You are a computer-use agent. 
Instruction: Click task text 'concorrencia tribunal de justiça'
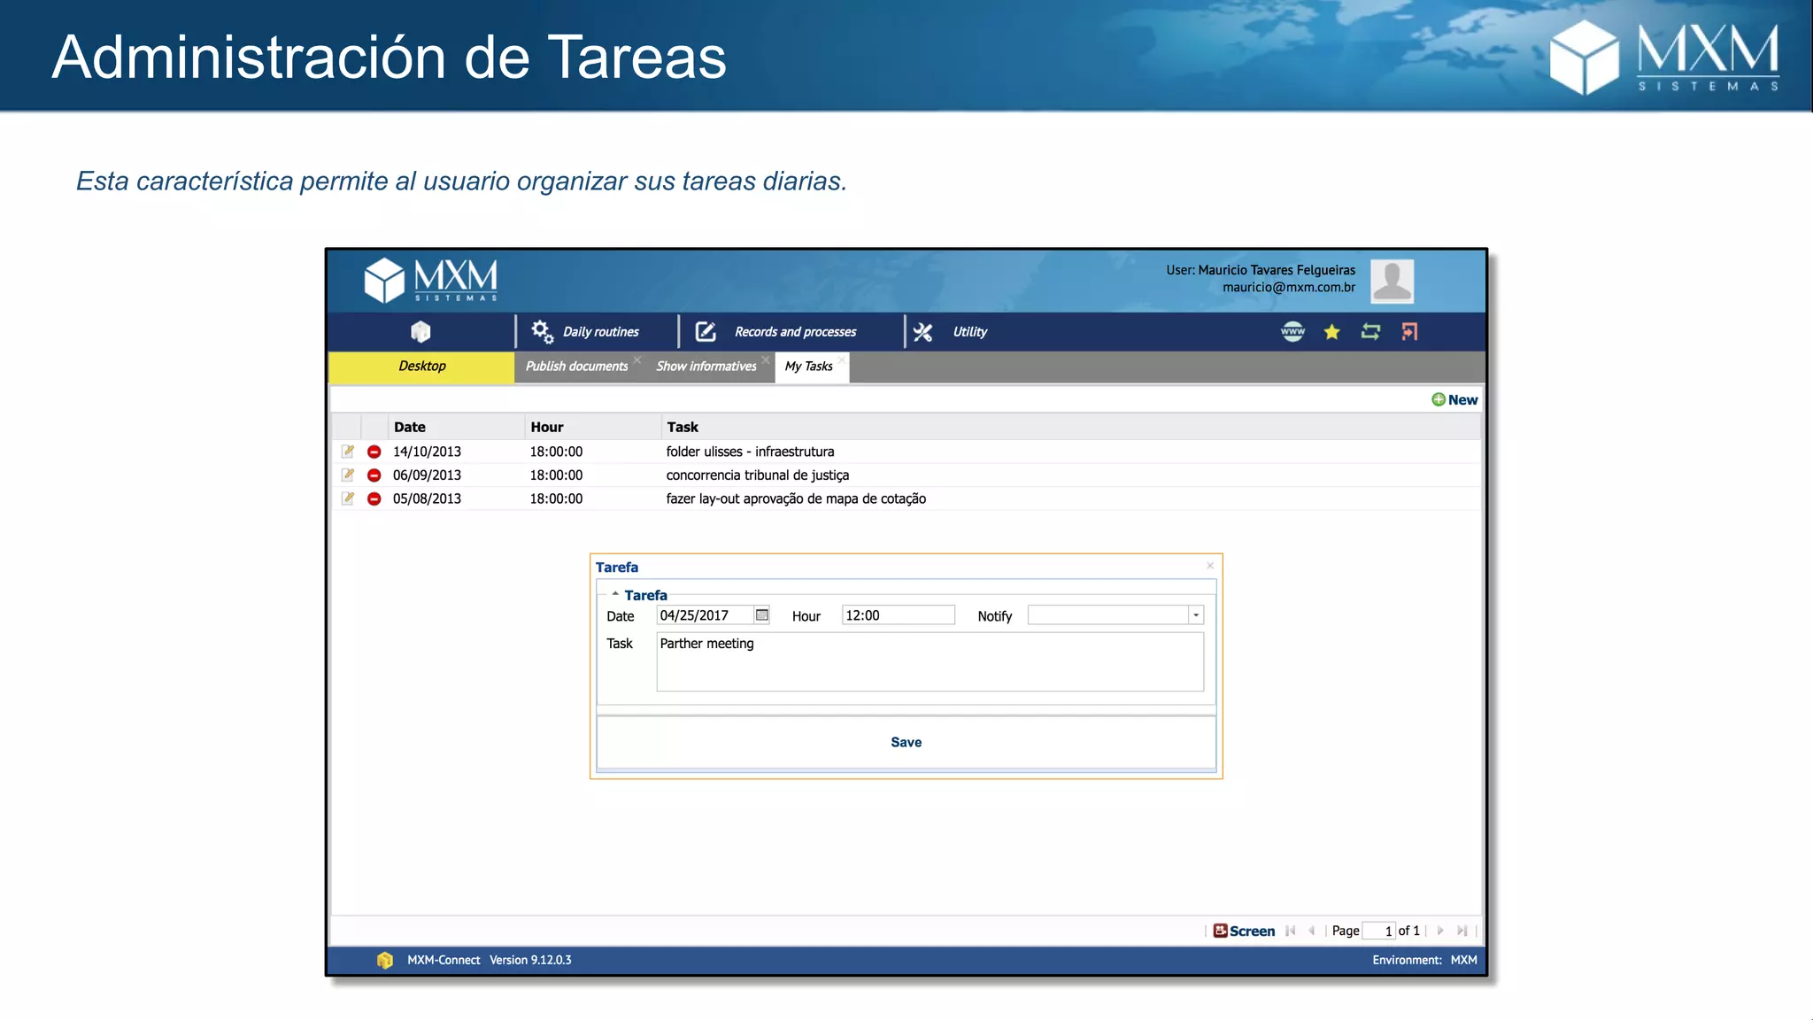[757, 475]
